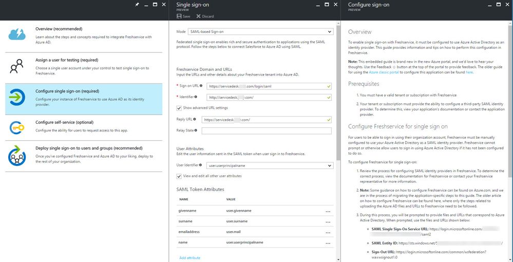Click the Reply URL input field
513x262 pixels.
tap(267, 120)
